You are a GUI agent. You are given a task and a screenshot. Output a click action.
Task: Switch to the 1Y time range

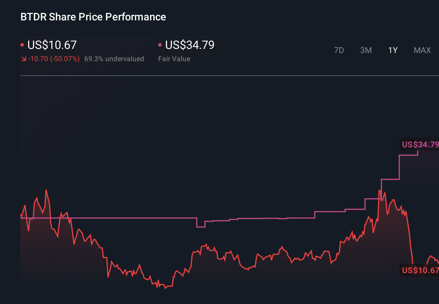[x=392, y=50]
